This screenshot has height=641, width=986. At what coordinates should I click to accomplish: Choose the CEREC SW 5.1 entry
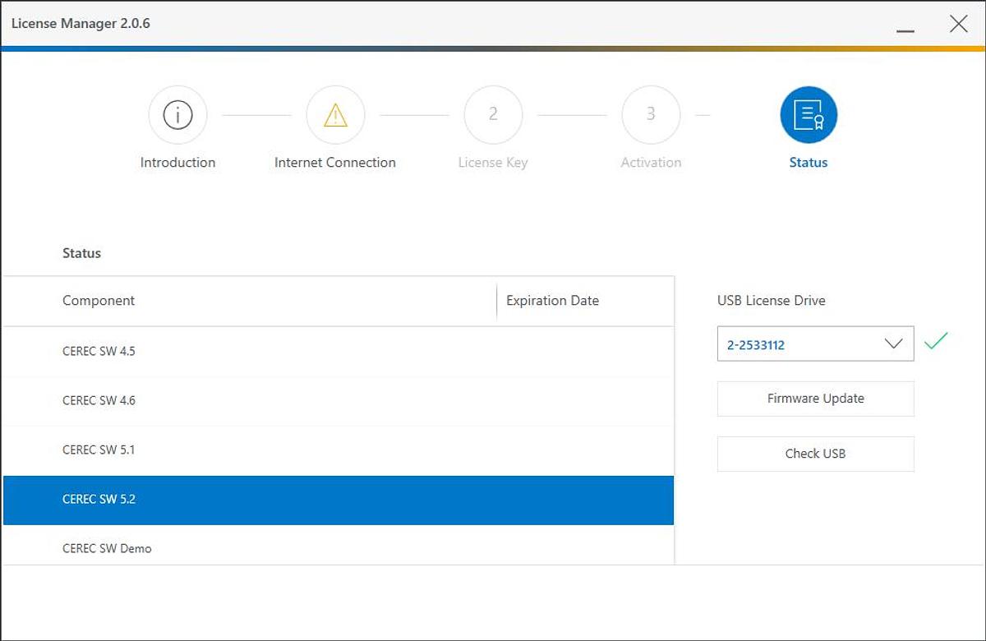[99, 450]
